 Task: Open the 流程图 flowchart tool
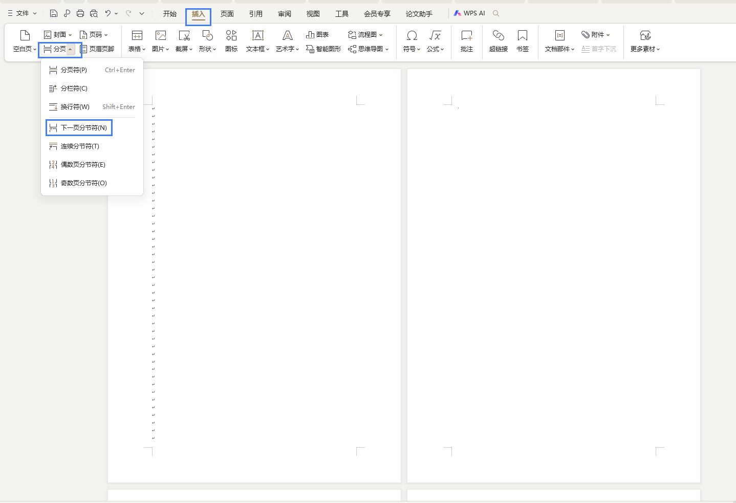(365, 34)
